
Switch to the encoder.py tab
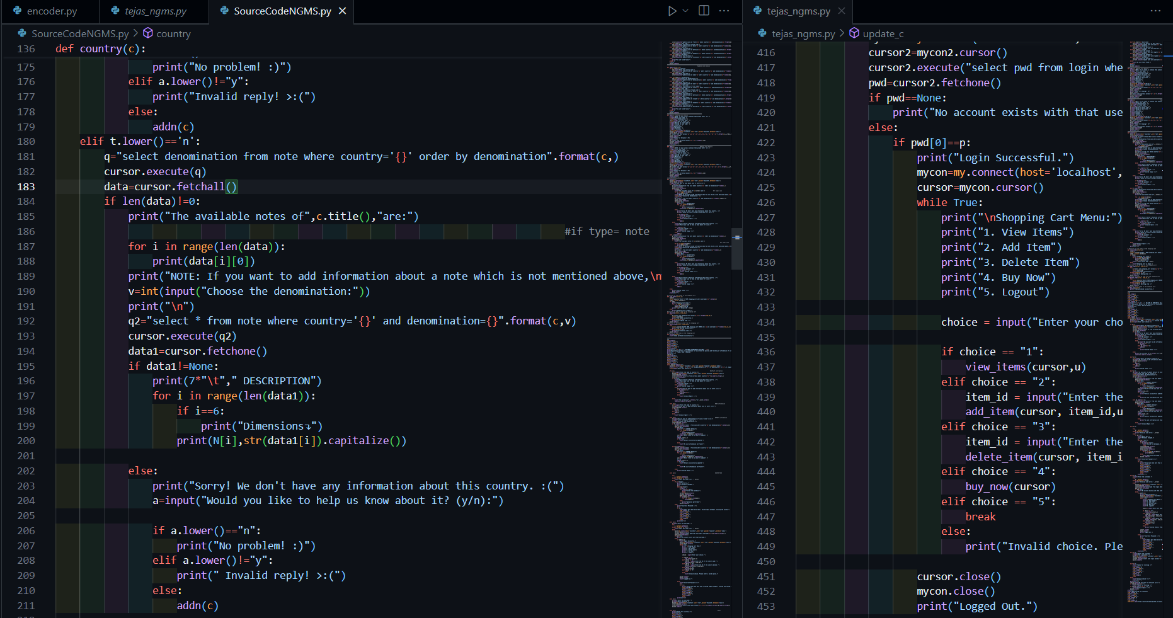(x=50, y=11)
